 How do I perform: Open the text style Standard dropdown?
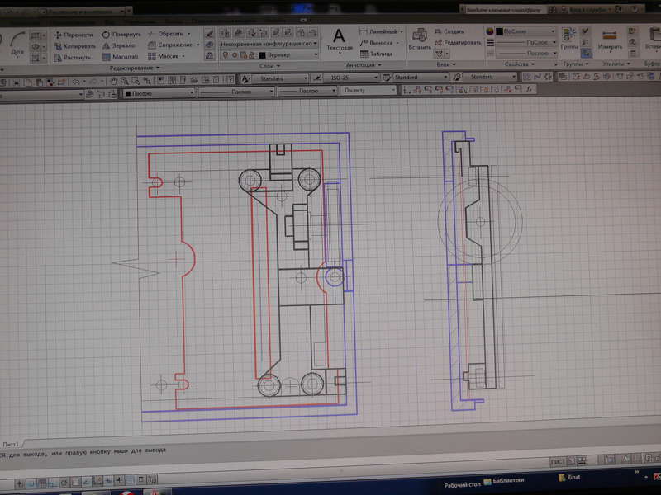point(279,78)
